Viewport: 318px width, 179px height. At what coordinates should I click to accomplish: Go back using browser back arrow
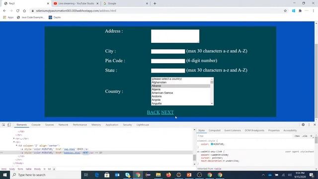pos(4,11)
